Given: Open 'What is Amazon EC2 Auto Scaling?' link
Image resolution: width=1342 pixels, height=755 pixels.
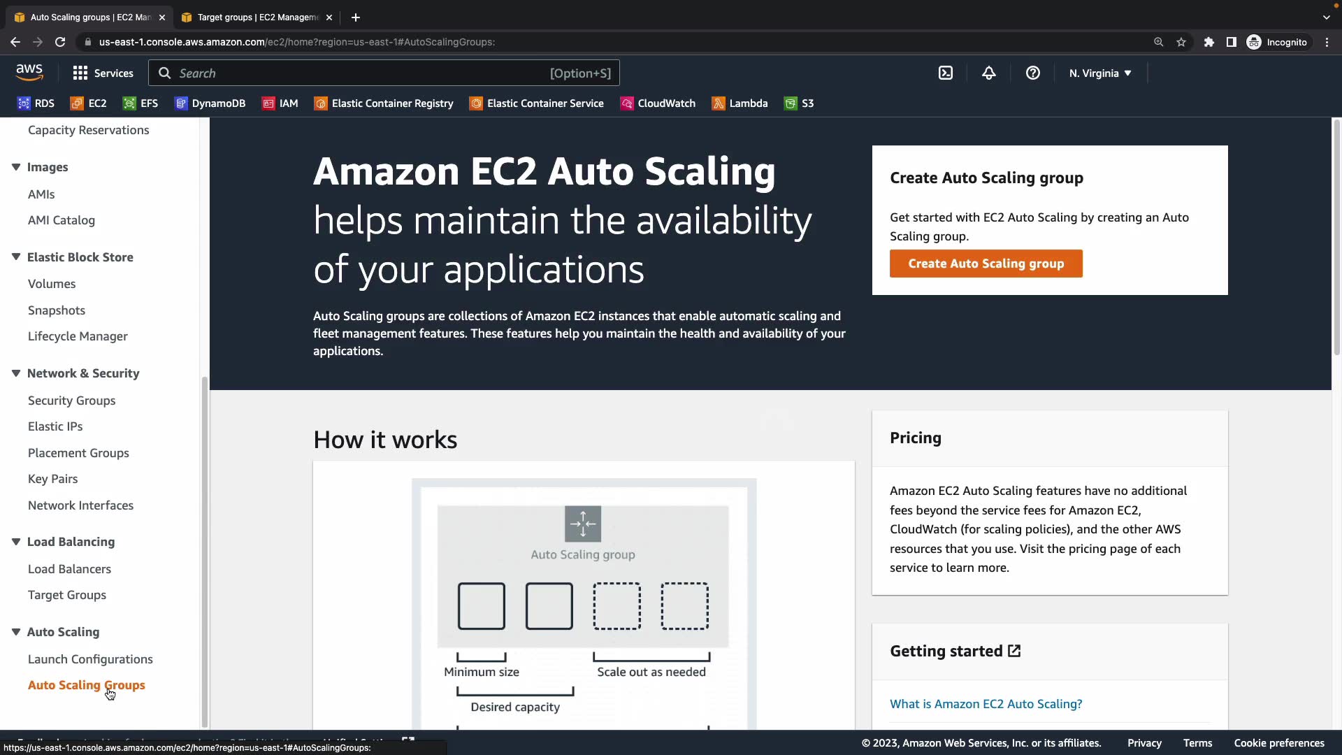Looking at the screenshot, I should pyautogui.click(x=986, y=704).
